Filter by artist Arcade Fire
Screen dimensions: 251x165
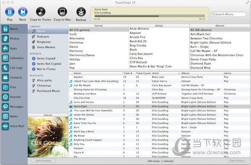pyautogui.click(x=159, y=37)
